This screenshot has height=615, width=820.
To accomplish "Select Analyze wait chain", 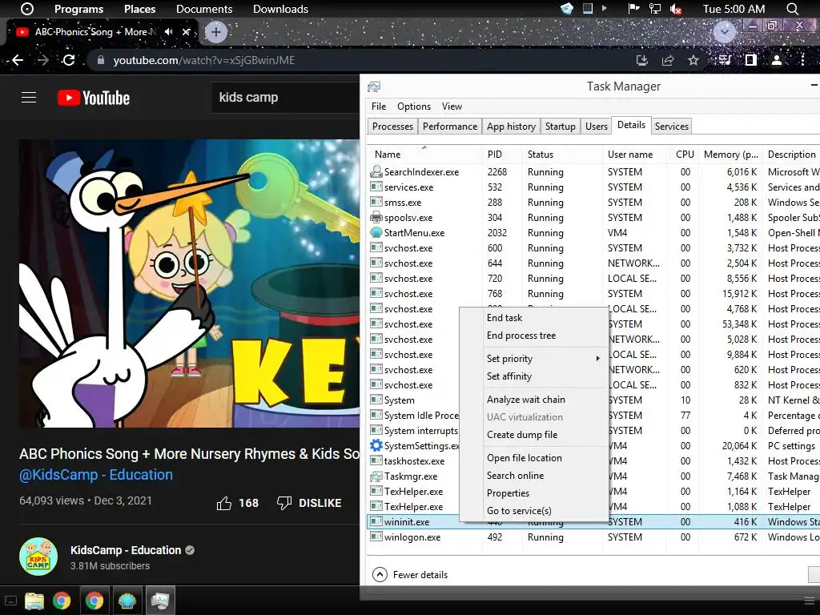I will coord(533,400).
